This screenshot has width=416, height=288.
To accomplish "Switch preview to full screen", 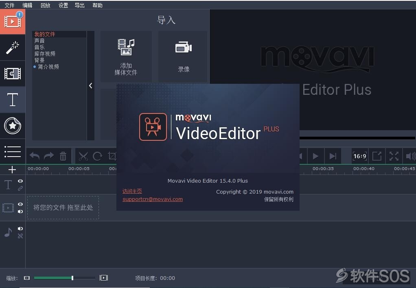I will coord(394,156).
